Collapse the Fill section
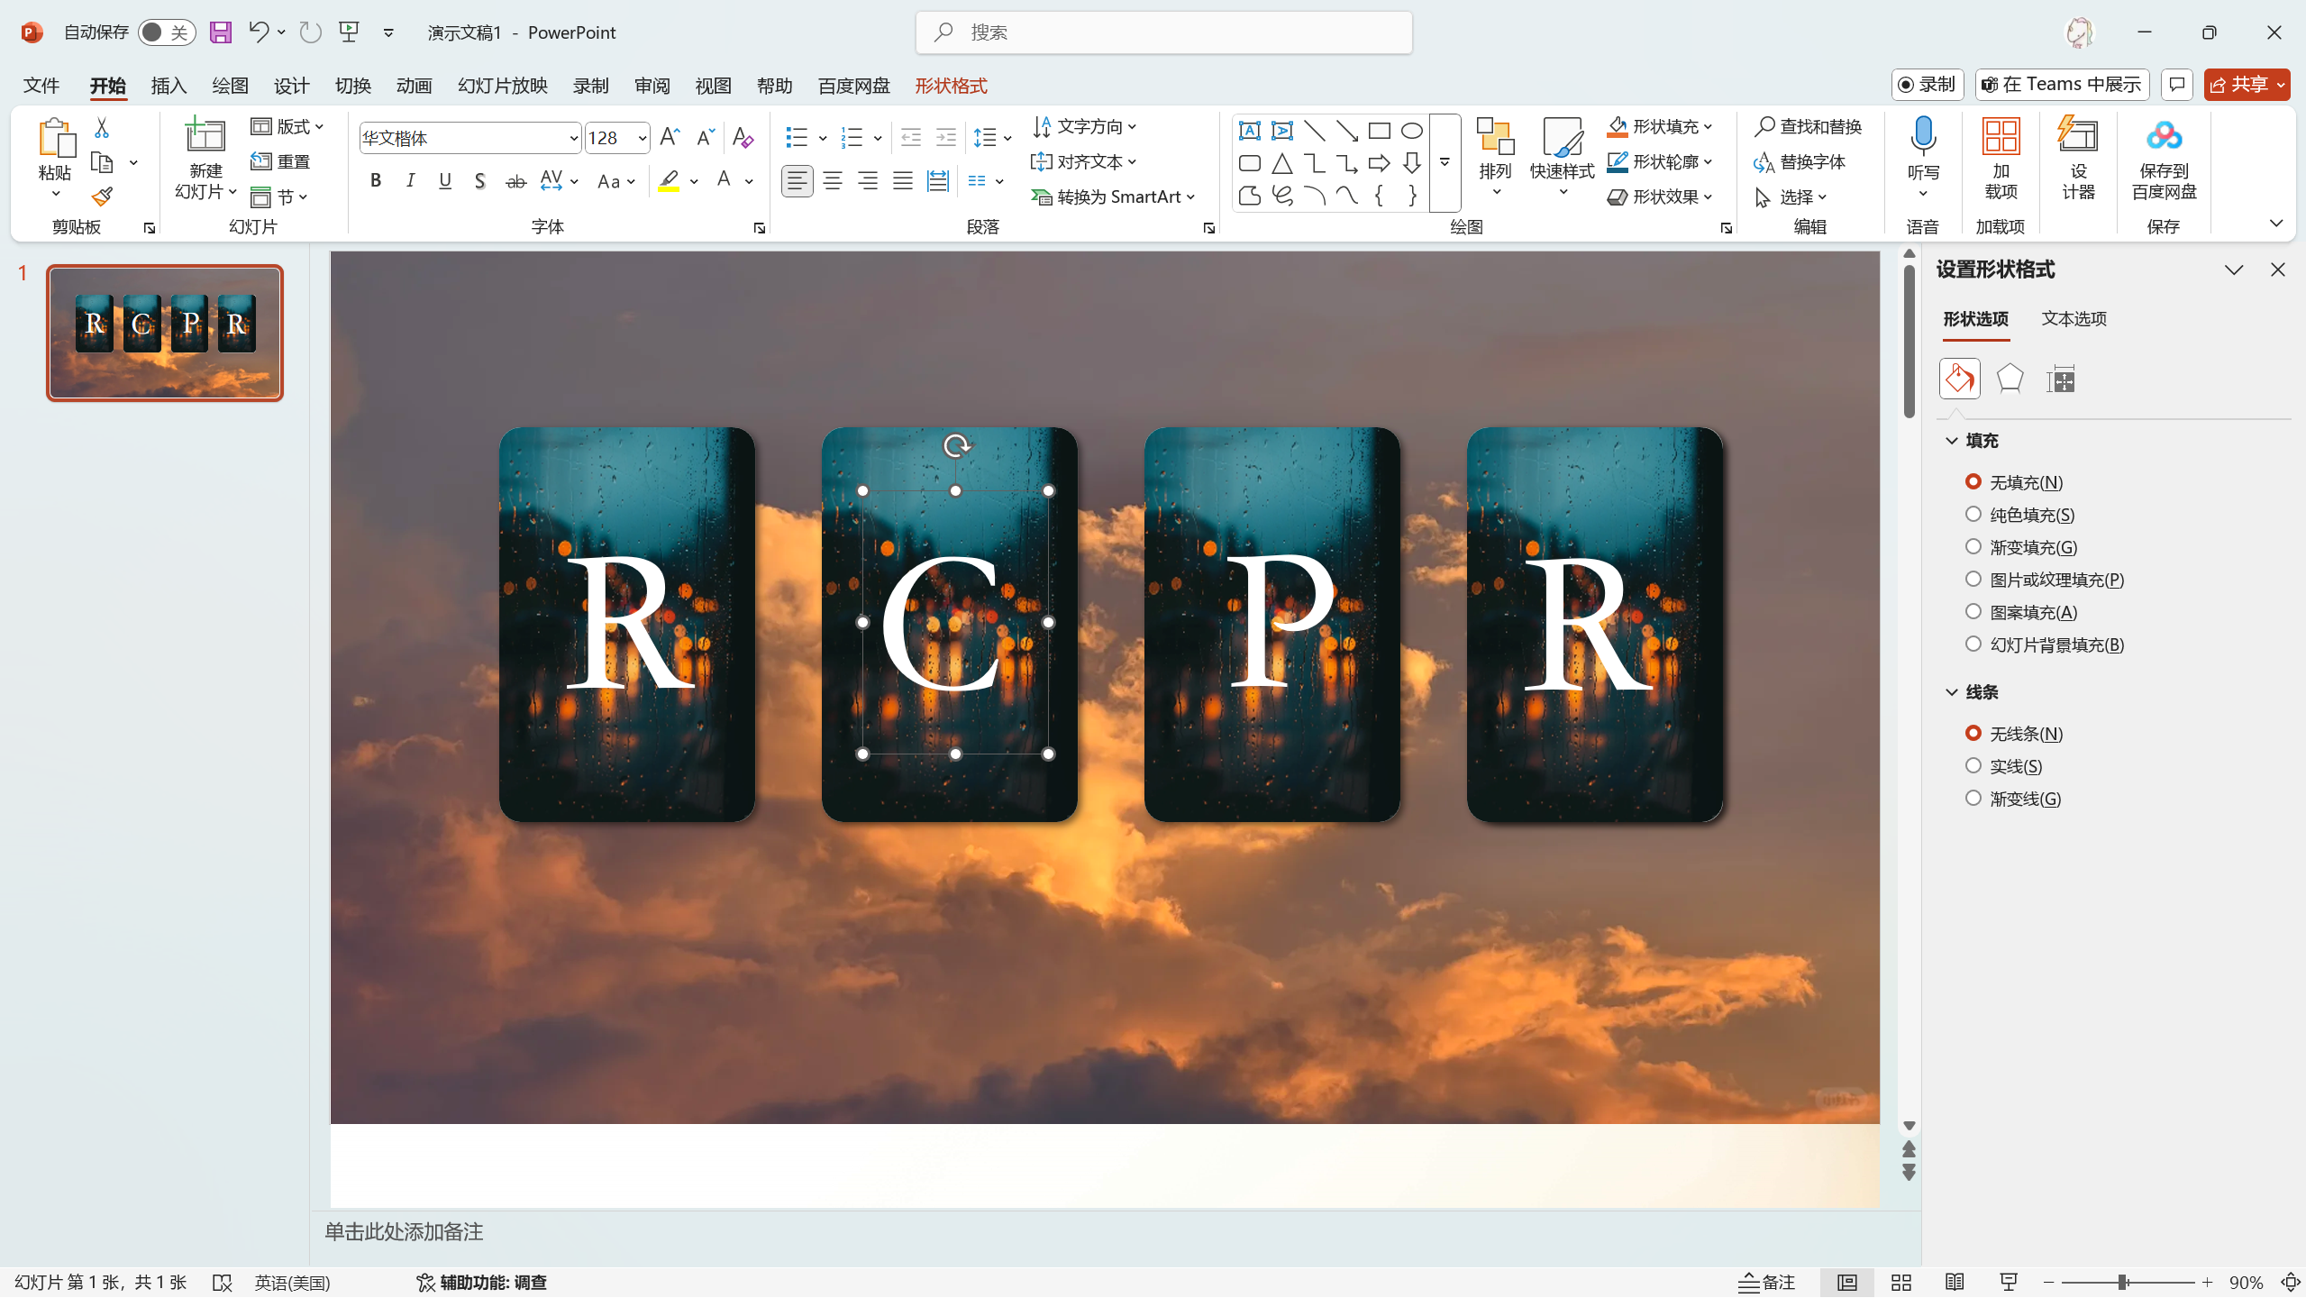This screenshot has width=2306, height=1298. point(1952,441)
